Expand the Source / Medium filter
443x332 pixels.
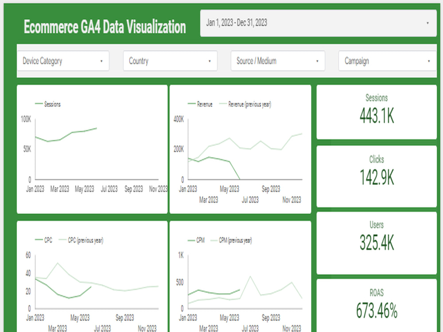coord(277,61)
